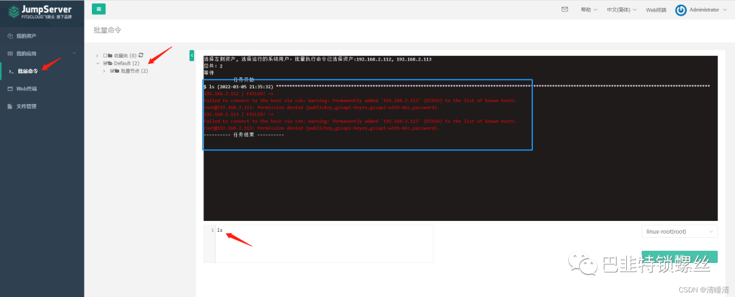This screenshot has height=297, width=735.
Task: Uncheck the Default (2) checkbox
Action: coord(105,63)
